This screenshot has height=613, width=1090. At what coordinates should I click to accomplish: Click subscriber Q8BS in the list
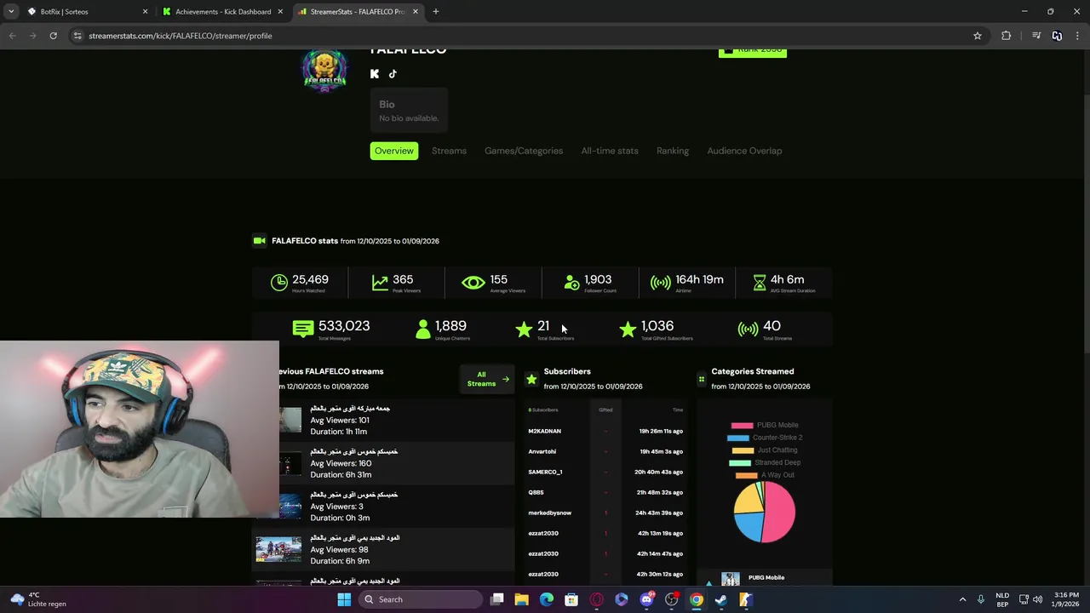pyautogui.click(x=536, y=493)
